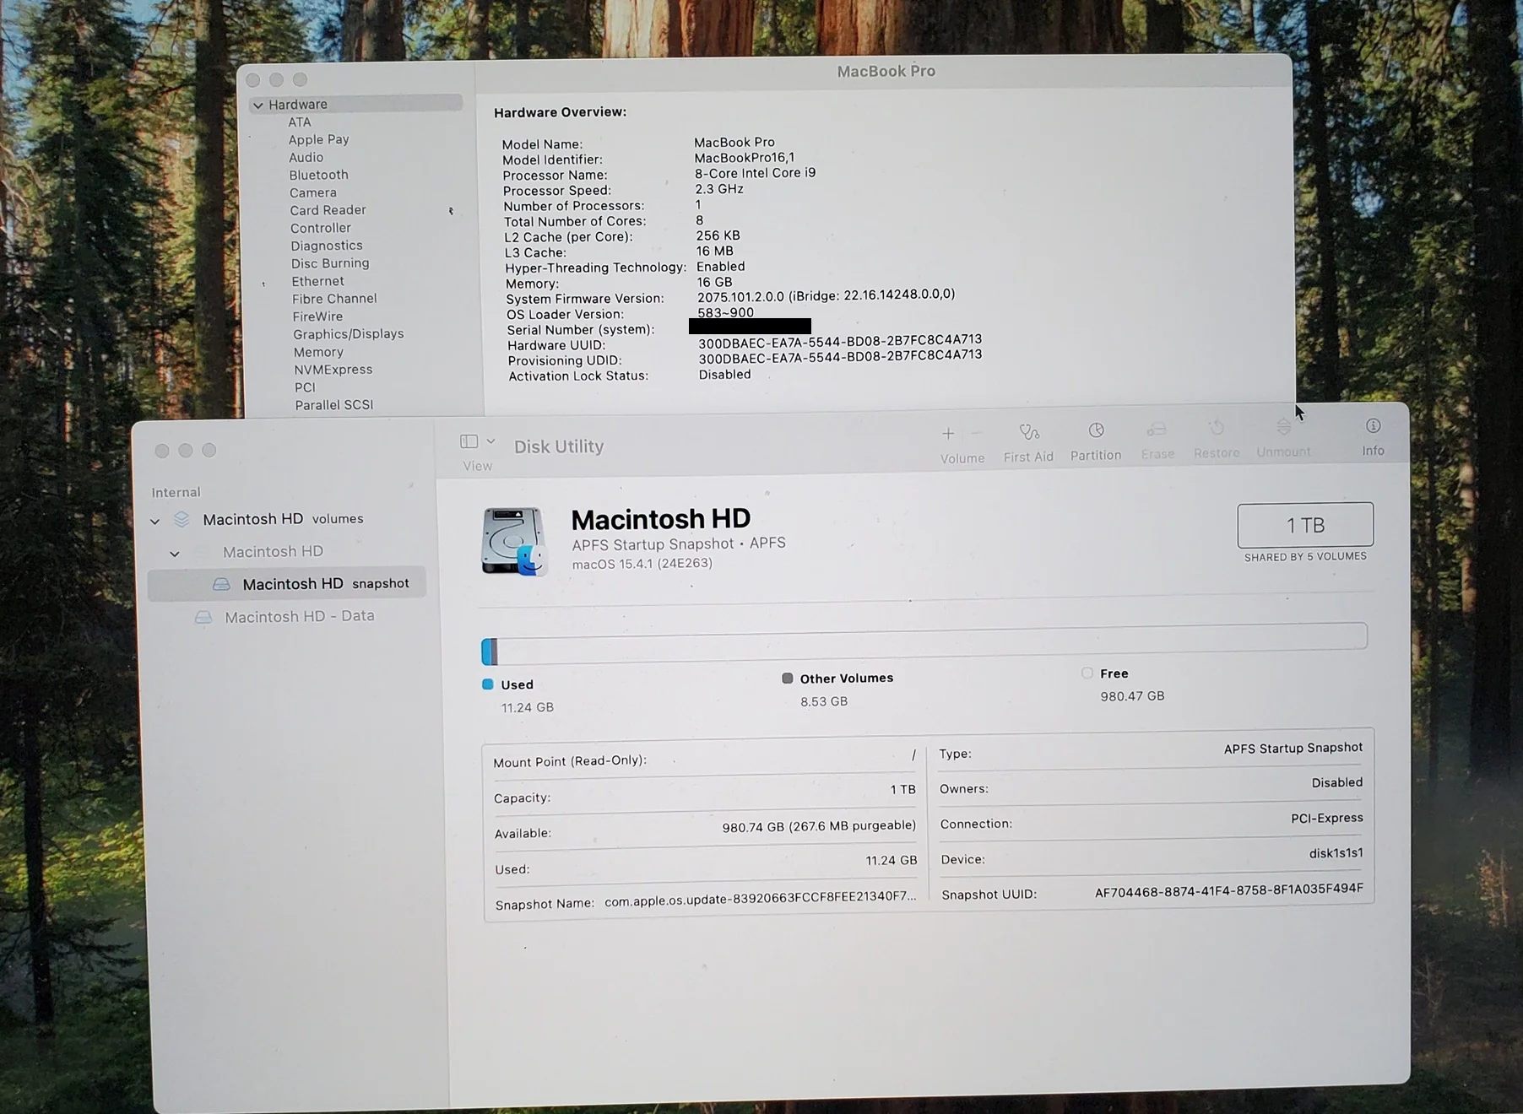The width and height of the screenshot is (1523, 1114).
Task: Select the dimmed Macintosh HD volume row
Action: point(273,552)
